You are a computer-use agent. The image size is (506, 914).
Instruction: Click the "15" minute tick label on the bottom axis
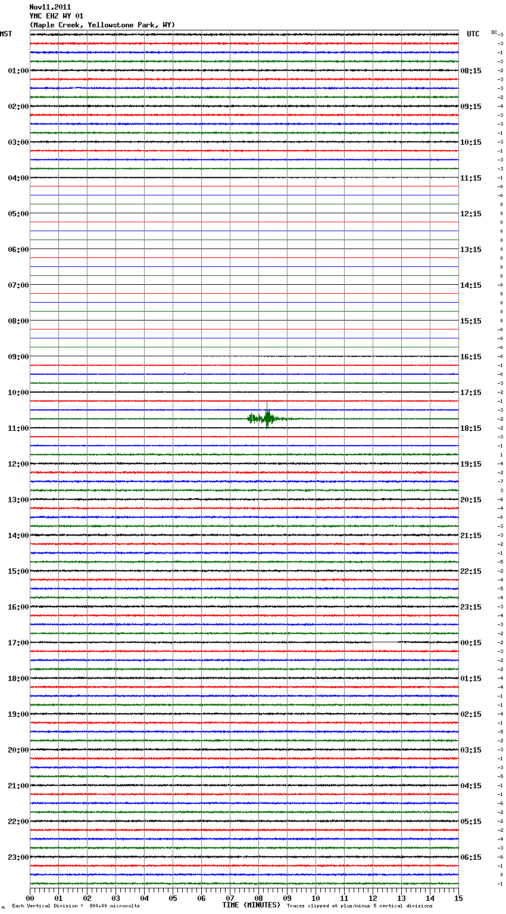tap(458, 898)
